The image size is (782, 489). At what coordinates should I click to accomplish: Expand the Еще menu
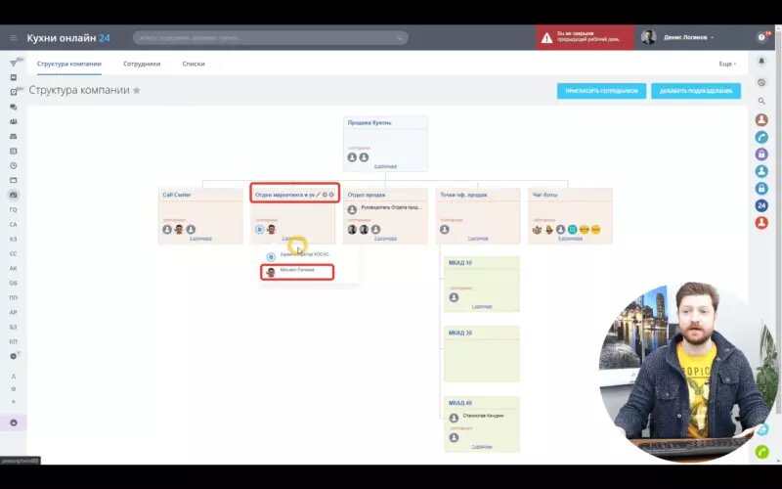(727, 64)
